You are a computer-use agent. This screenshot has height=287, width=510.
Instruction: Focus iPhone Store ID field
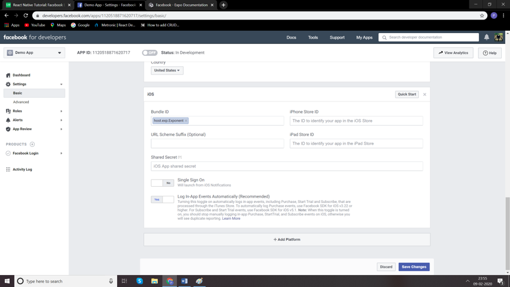click(356, 121)
